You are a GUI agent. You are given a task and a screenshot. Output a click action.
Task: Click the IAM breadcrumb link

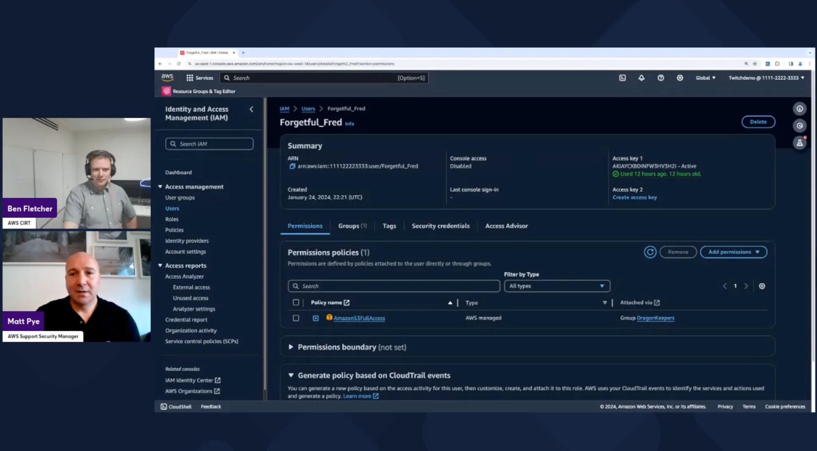pyautogui.click(x=284, y=109)
